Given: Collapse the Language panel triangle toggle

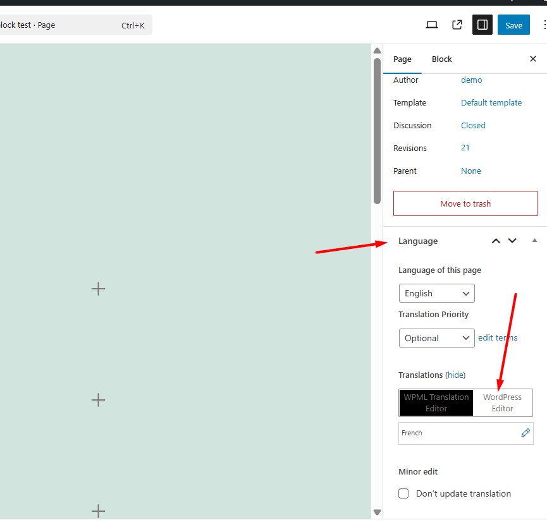Looking at the screenshot, I should coord(534,241).
